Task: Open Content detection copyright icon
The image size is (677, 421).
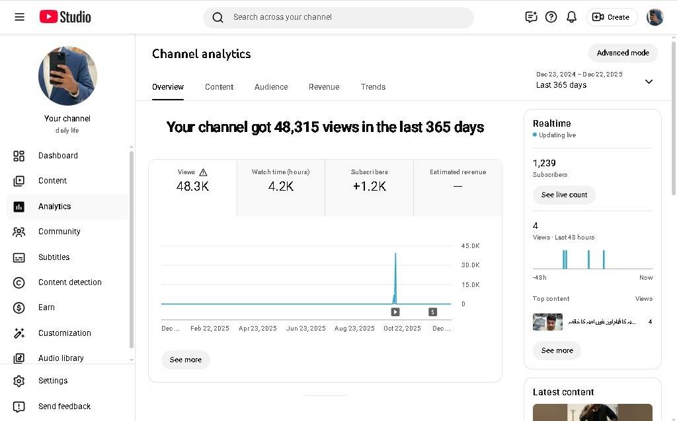Action: [19, 282]
